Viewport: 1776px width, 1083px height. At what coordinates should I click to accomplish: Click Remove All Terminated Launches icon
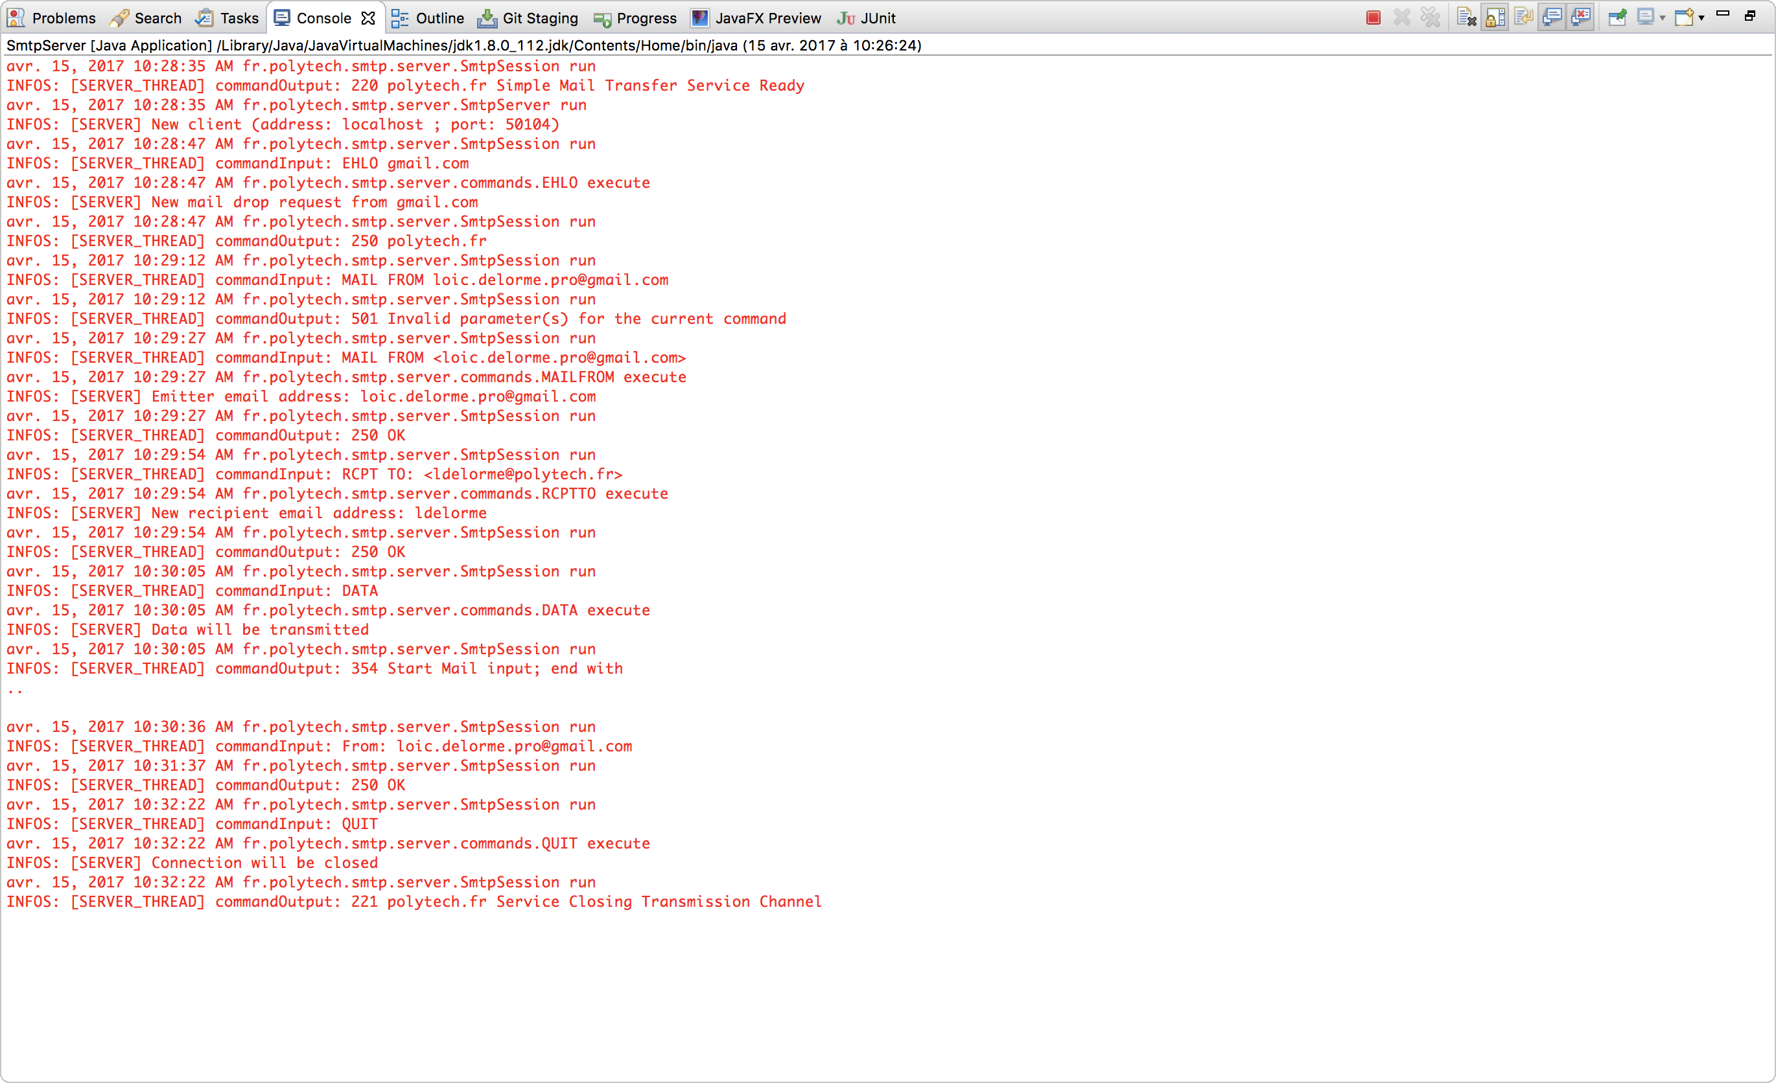tap(1430, 18)
